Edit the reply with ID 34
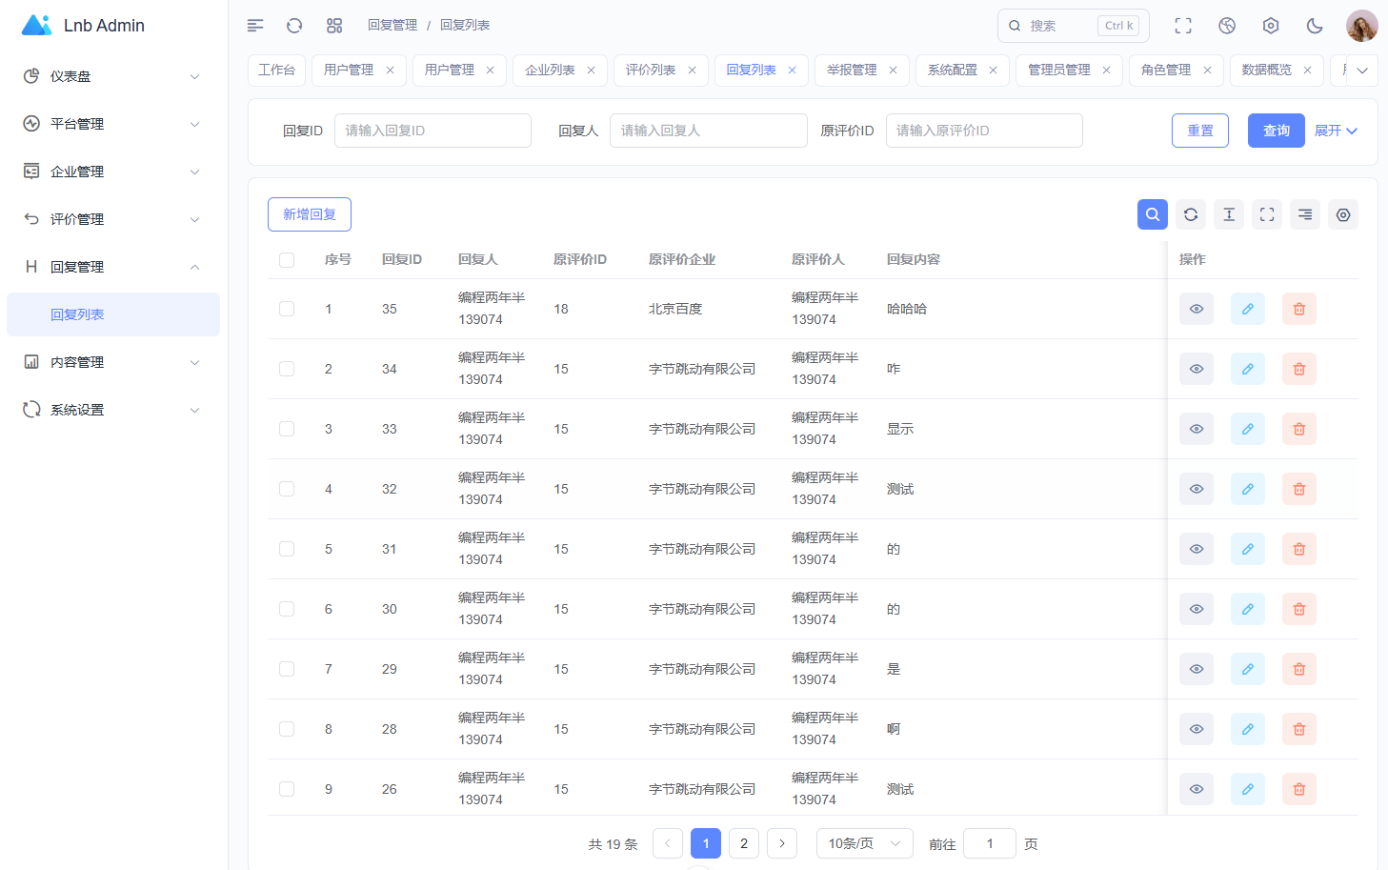The height and width of the screenshot is (870, 1388). (x=1247, y=369)
